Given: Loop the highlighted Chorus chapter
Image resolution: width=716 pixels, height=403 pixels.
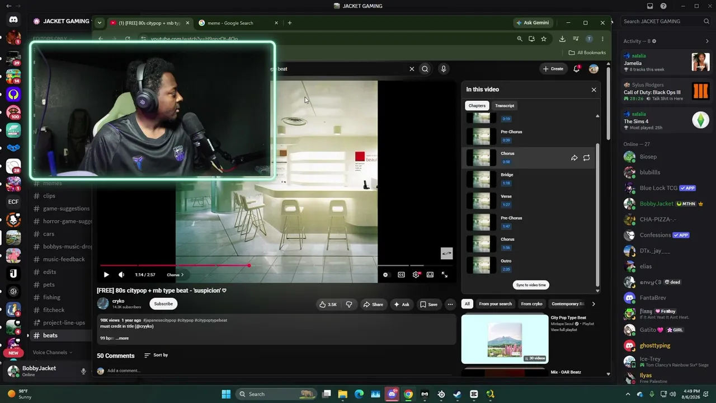Looking at the screenshot, I should [x=586, y=158].
